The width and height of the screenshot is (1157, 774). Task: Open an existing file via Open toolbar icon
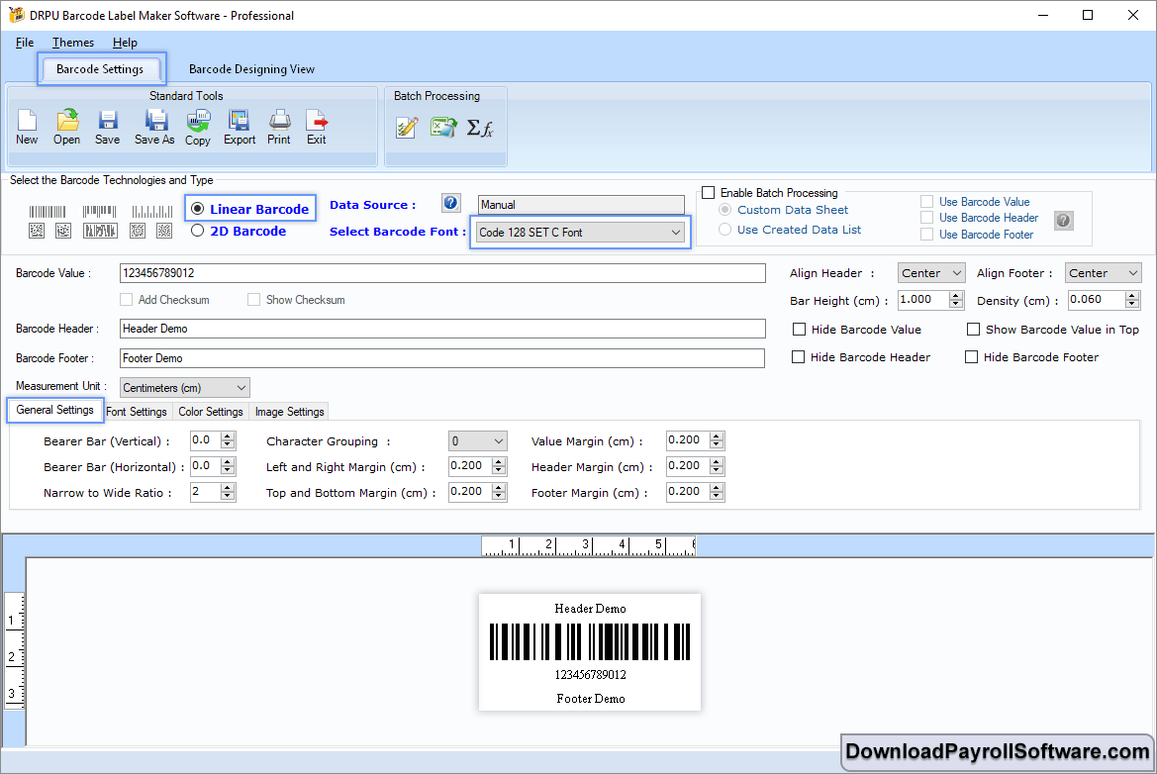coord(66,127)
